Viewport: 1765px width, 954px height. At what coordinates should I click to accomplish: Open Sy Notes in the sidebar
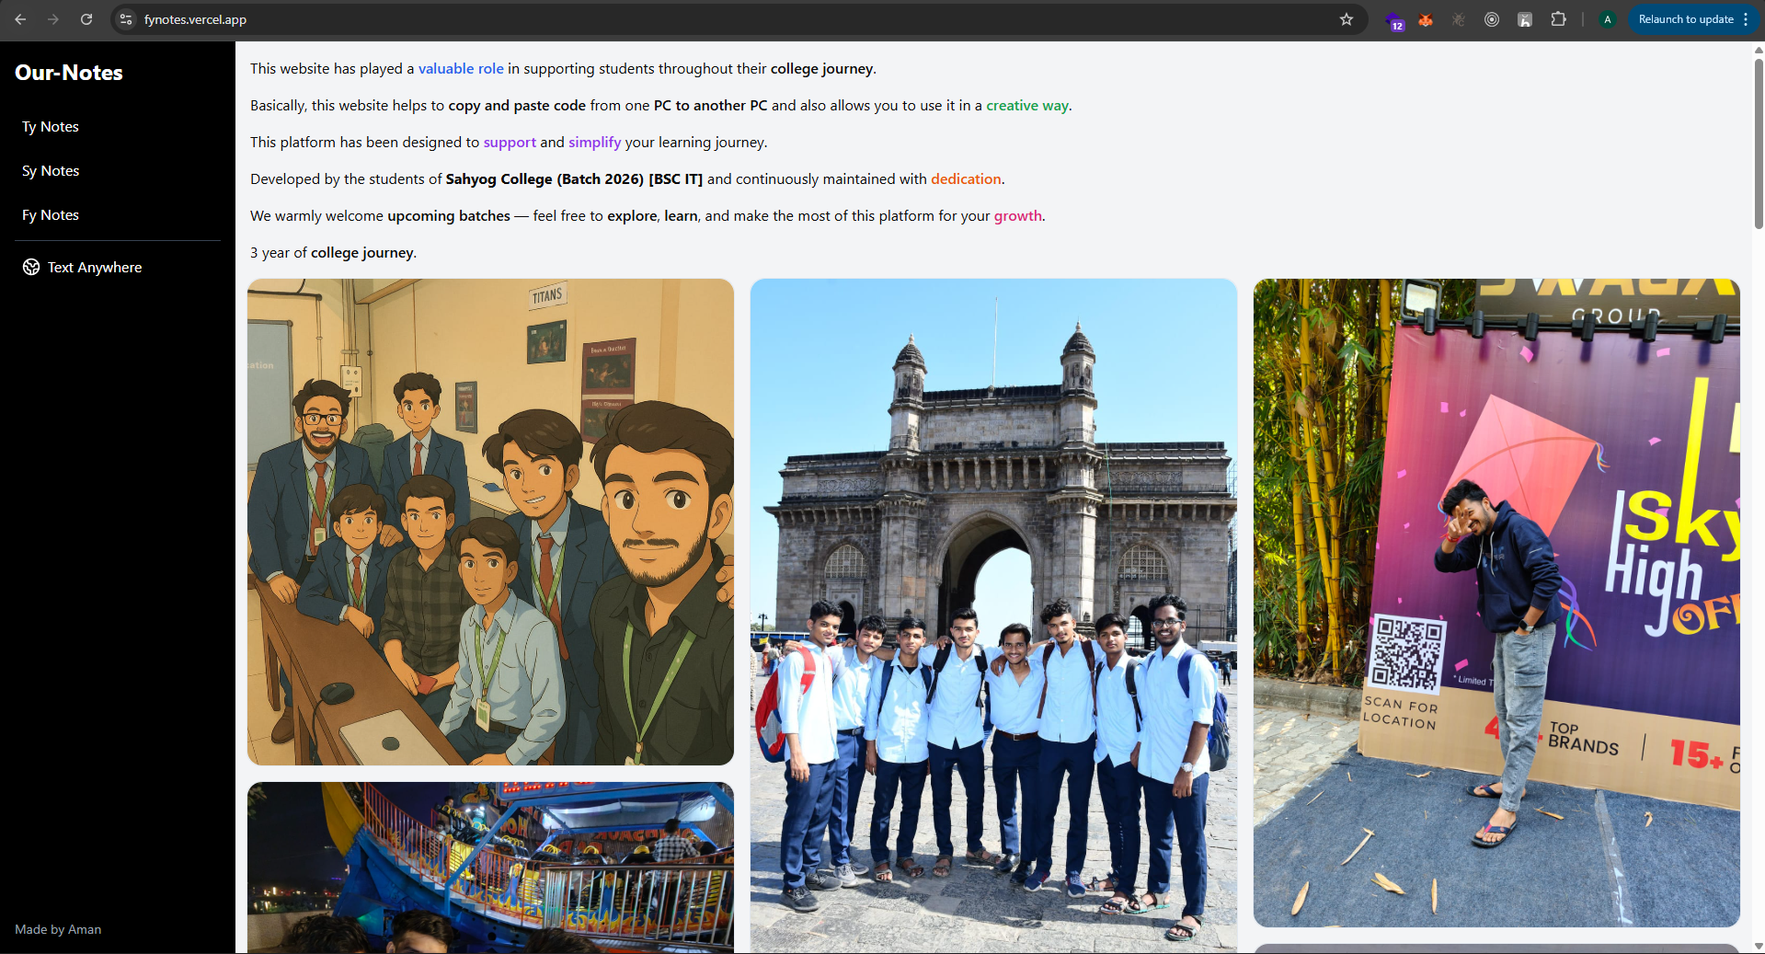[x=118, y=171]
